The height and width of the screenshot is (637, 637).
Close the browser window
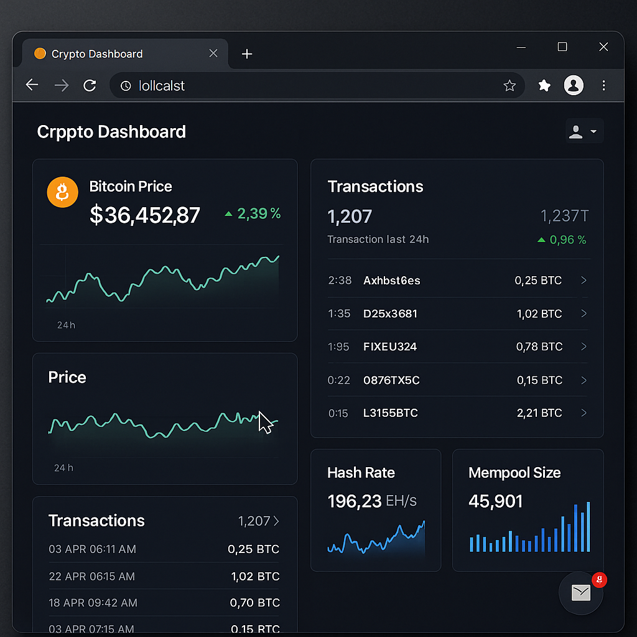pyautogui.click(x=603, y=47)
